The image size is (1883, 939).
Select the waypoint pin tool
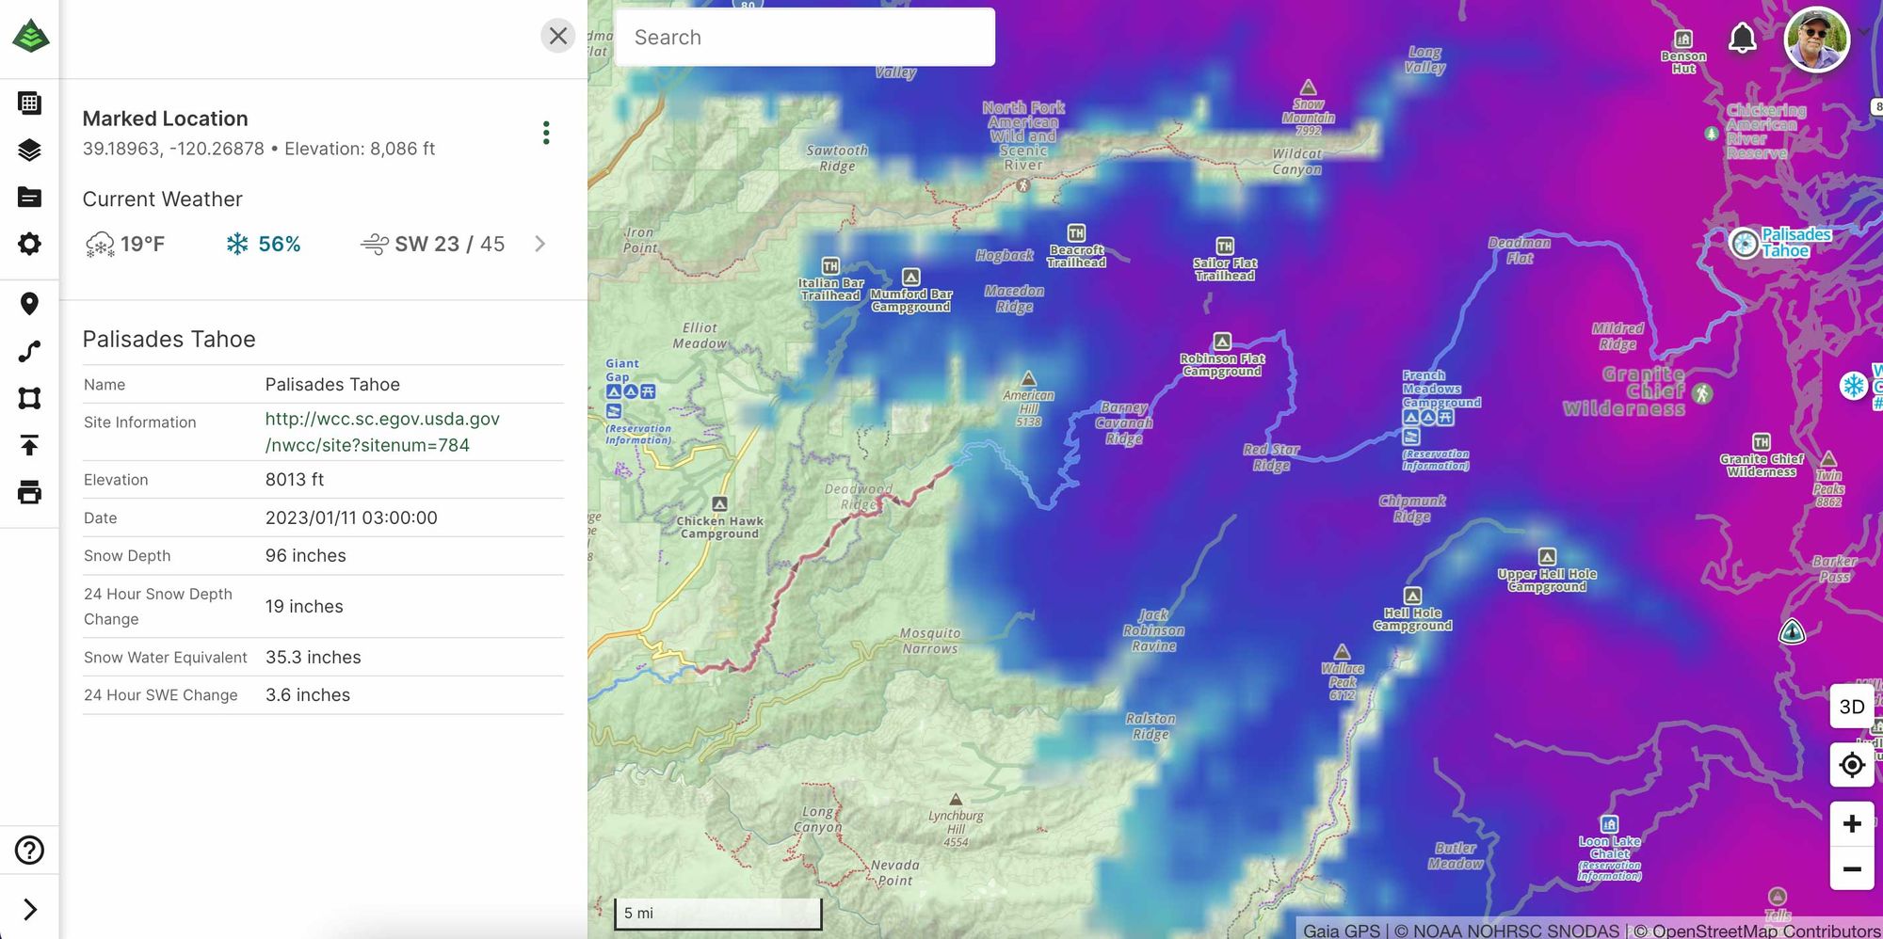[30, 304]
